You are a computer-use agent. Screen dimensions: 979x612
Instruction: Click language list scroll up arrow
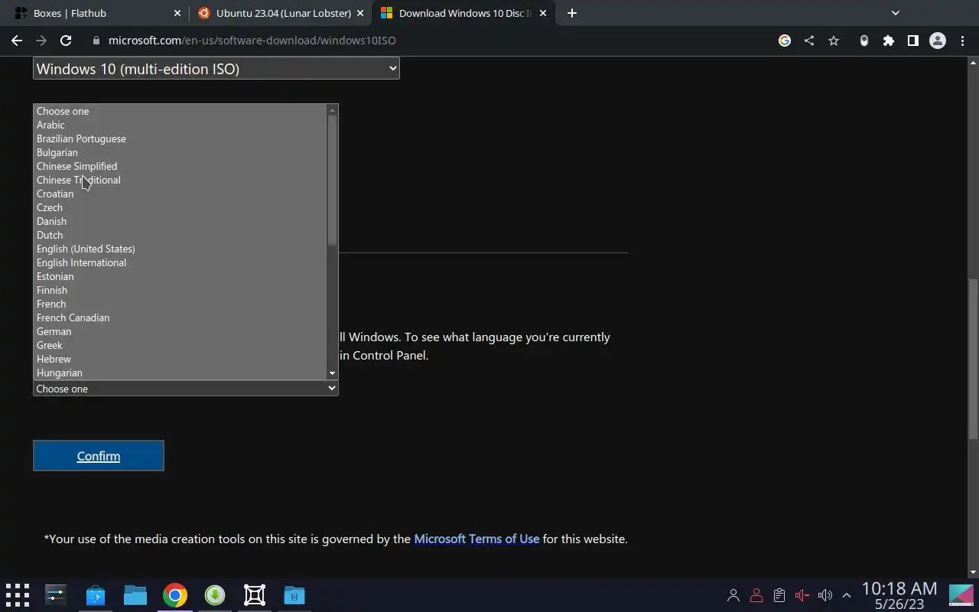[x=332, y=110]
